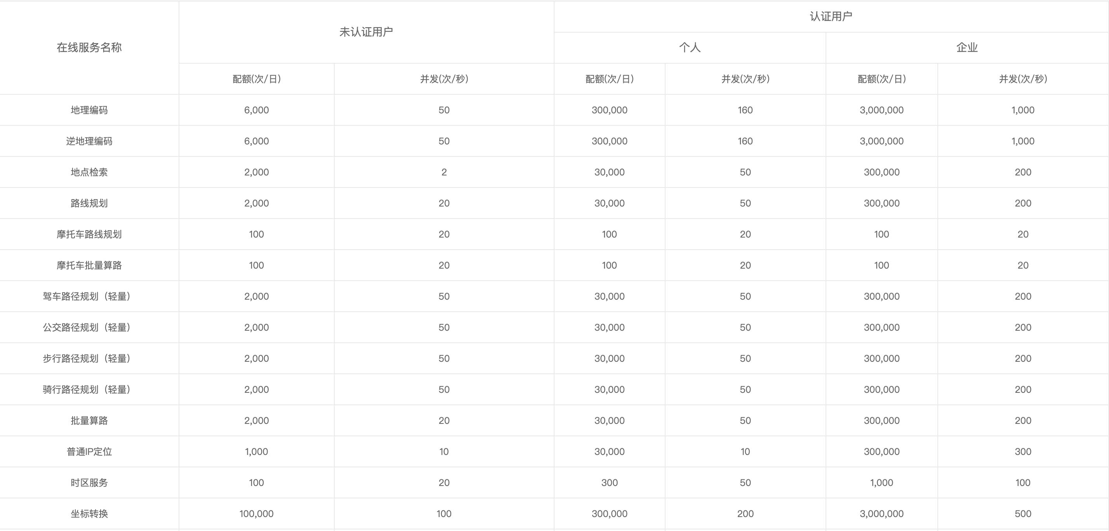Screen dimensions: 1109x531
Task: Click the 地理编码 service name
Action: [89, 110]
